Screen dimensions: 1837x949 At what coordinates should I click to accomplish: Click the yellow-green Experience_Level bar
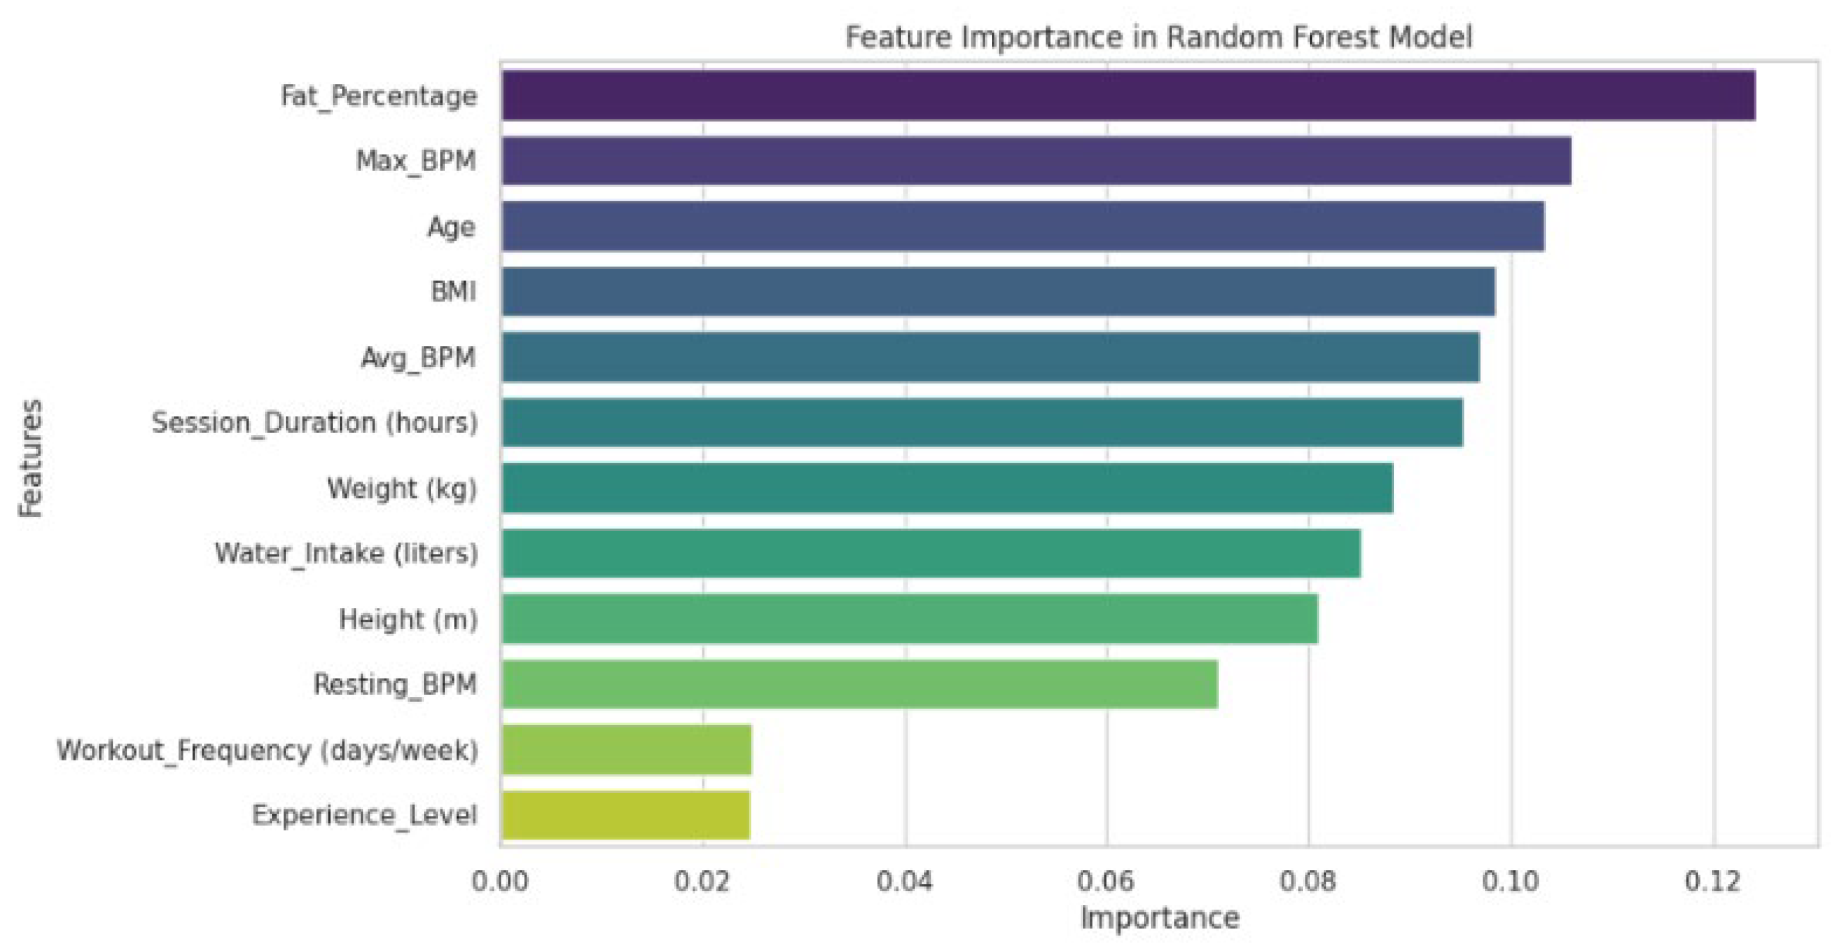625,815
